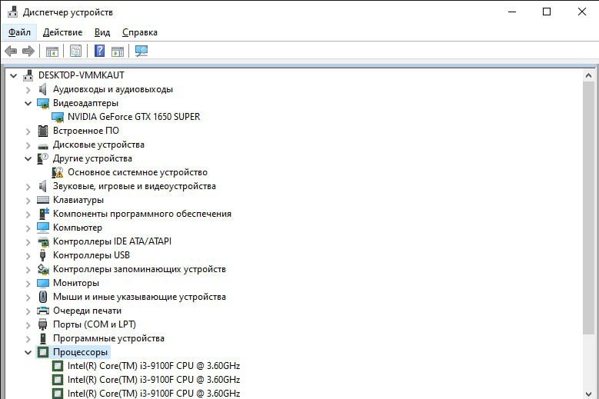Click the Клавиатуры keyboard icon
The image size is (599, 399).
43,200
